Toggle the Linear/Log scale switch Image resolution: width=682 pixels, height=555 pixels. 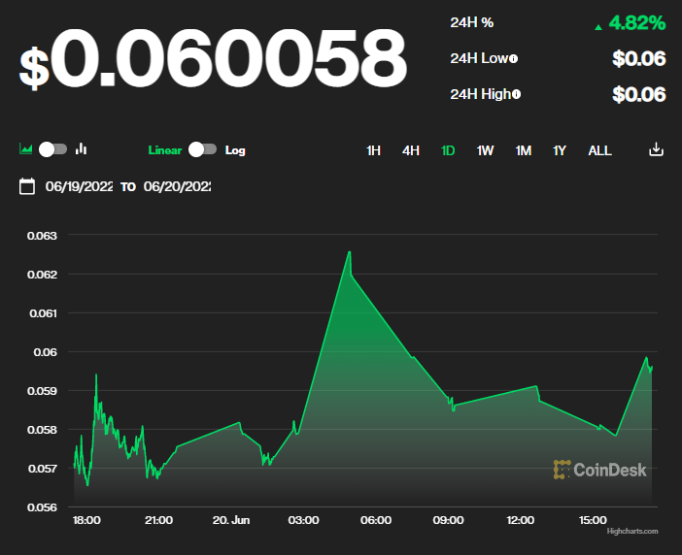202,149
